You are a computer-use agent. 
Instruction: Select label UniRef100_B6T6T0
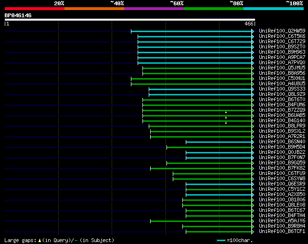tap(282, 99)
